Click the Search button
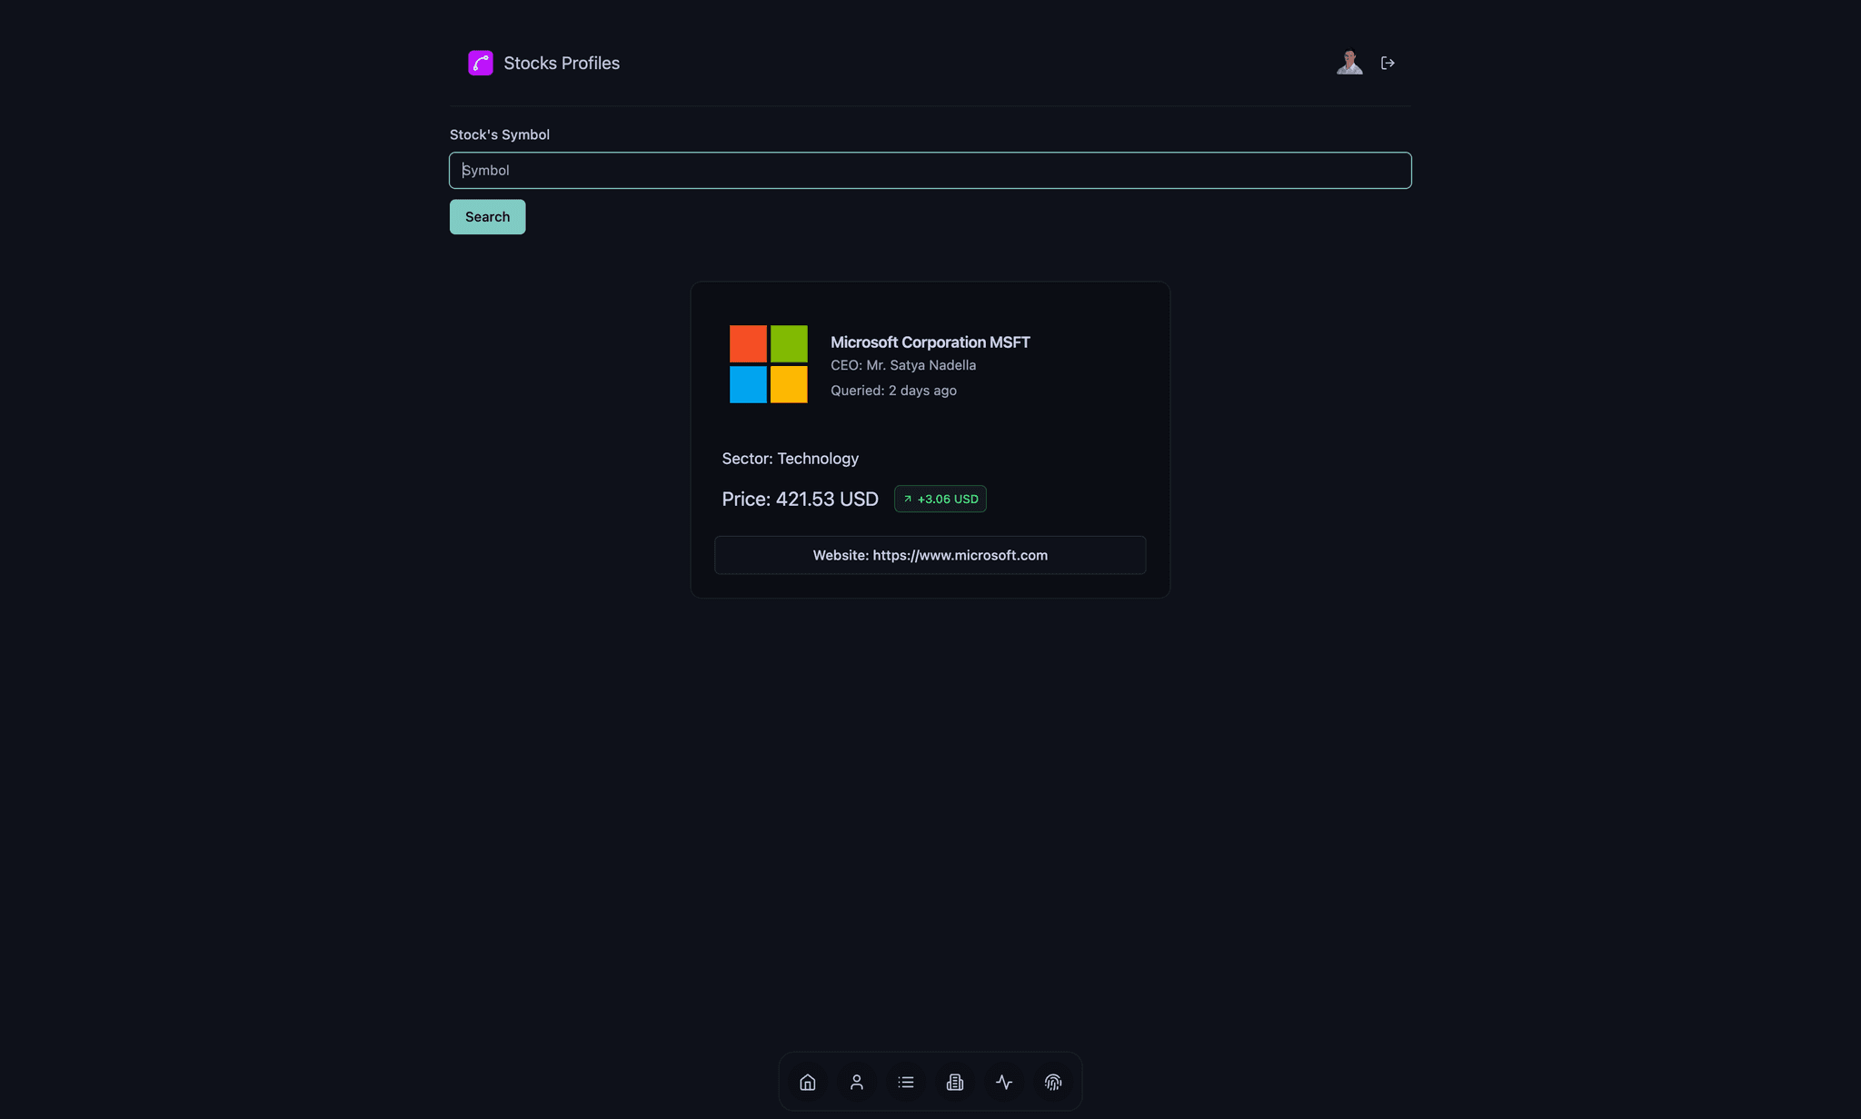1861x1119 pixels. click(487, 217)
